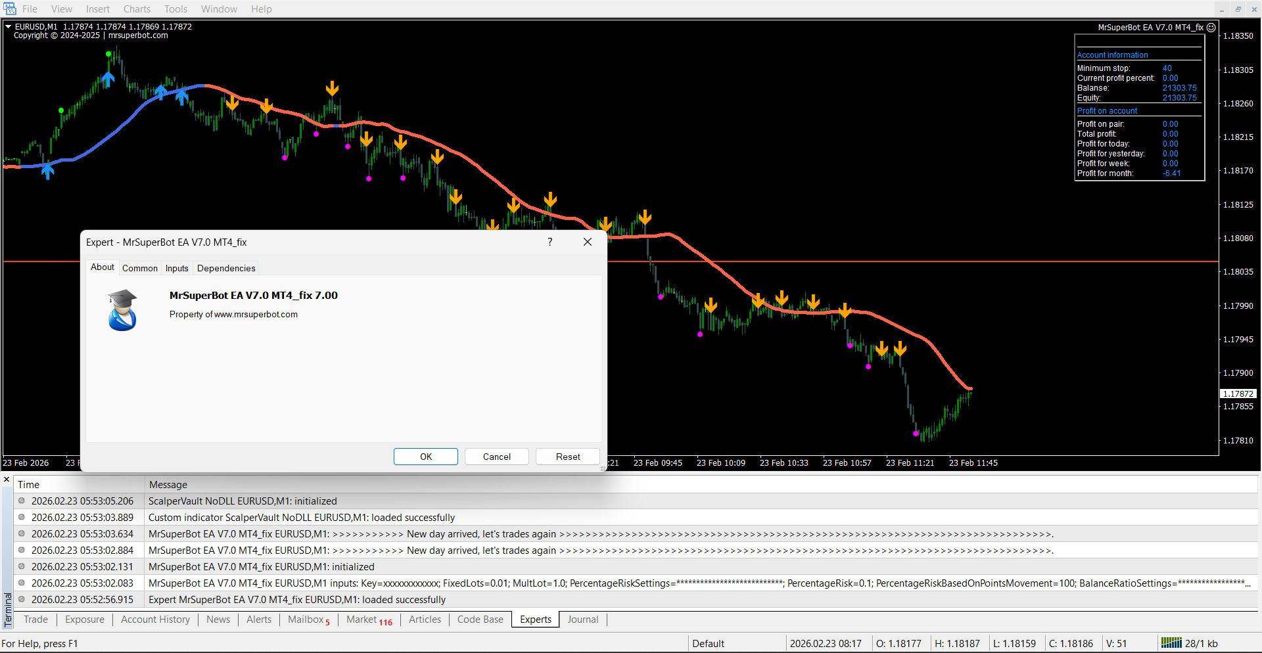1262x653 pixels.
Task: Click the Default profile in the status bar
Action: pos(708,643)
